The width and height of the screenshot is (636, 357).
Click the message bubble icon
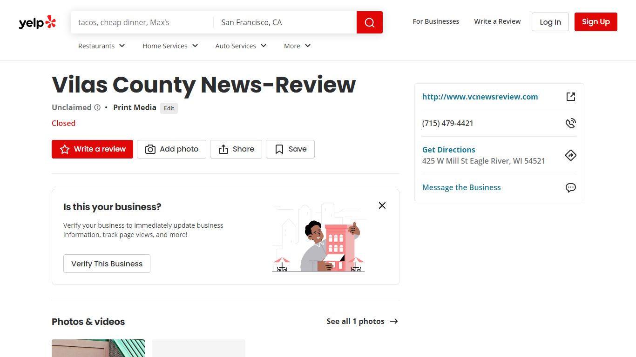tap(571, 188)
